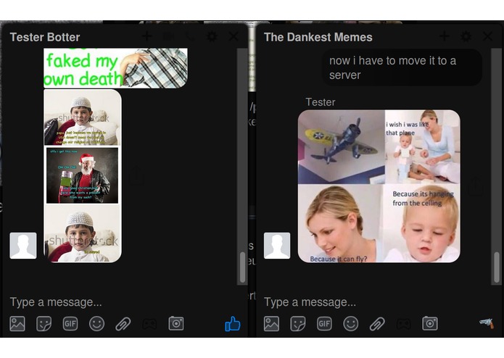Open photo picker in Dankest Memes chat
The height and width of the screenshot is (358, 504).
[x=272, y=324]
